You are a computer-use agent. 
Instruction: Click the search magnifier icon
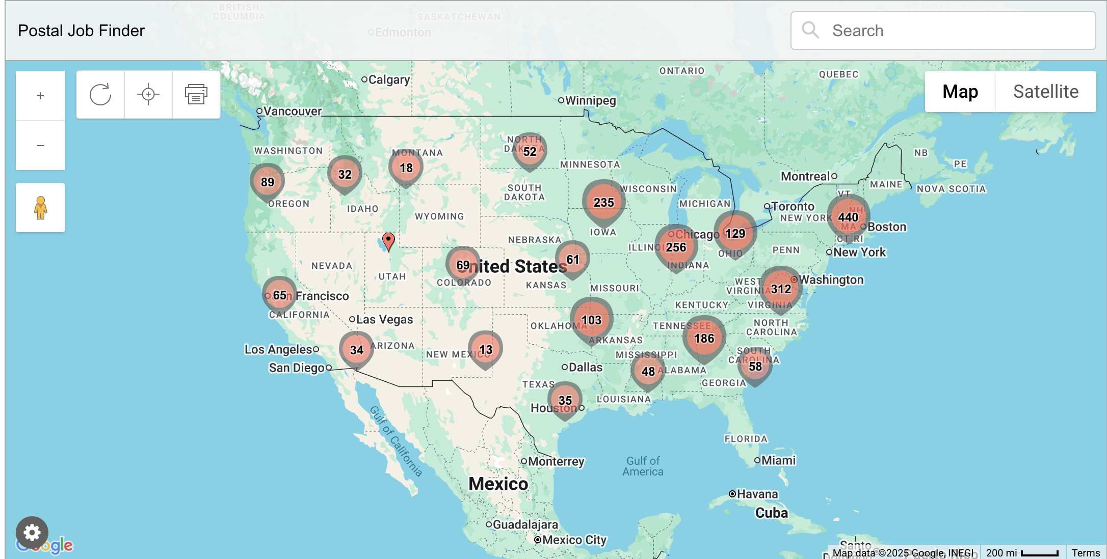click(810, 30)
